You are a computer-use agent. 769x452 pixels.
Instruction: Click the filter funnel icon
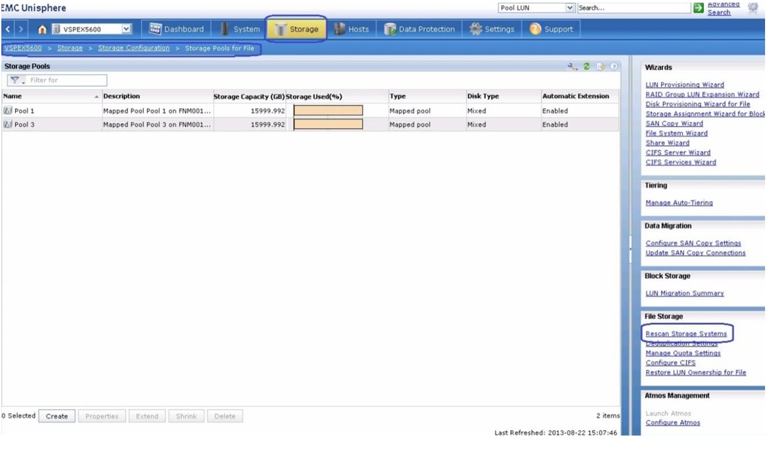pos(15,80)
